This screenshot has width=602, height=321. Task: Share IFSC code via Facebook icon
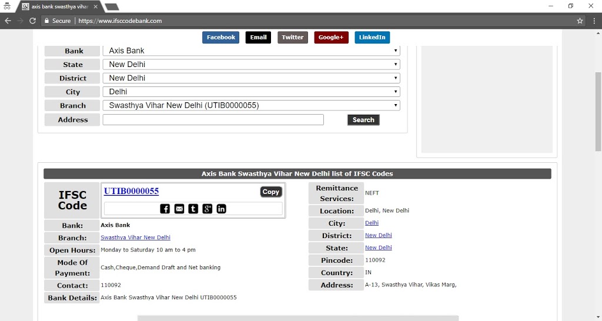(165, 209)
